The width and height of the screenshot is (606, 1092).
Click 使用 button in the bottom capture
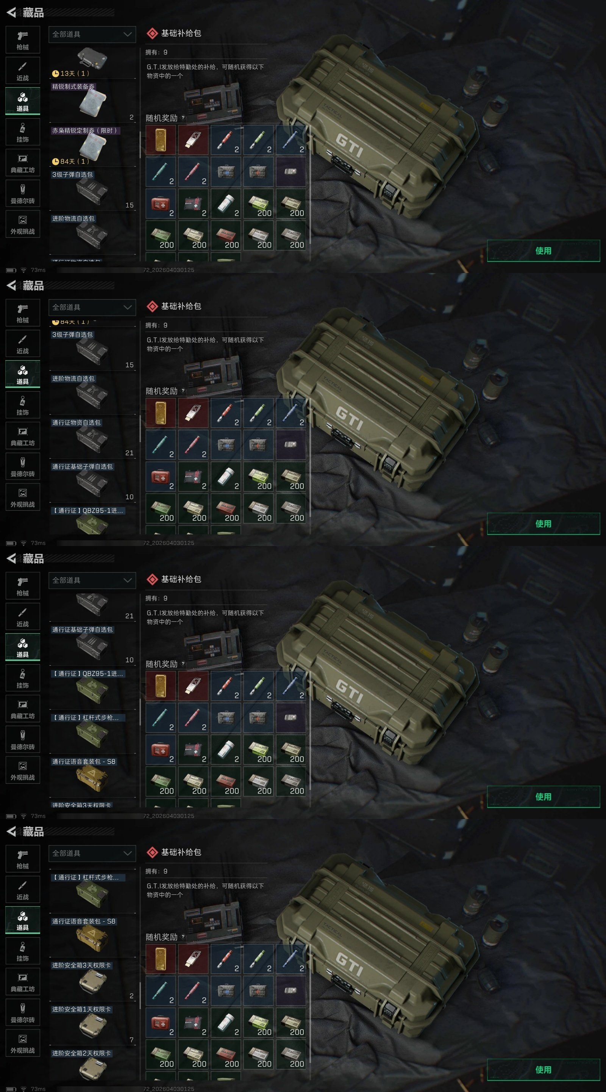coord(544,1070)
